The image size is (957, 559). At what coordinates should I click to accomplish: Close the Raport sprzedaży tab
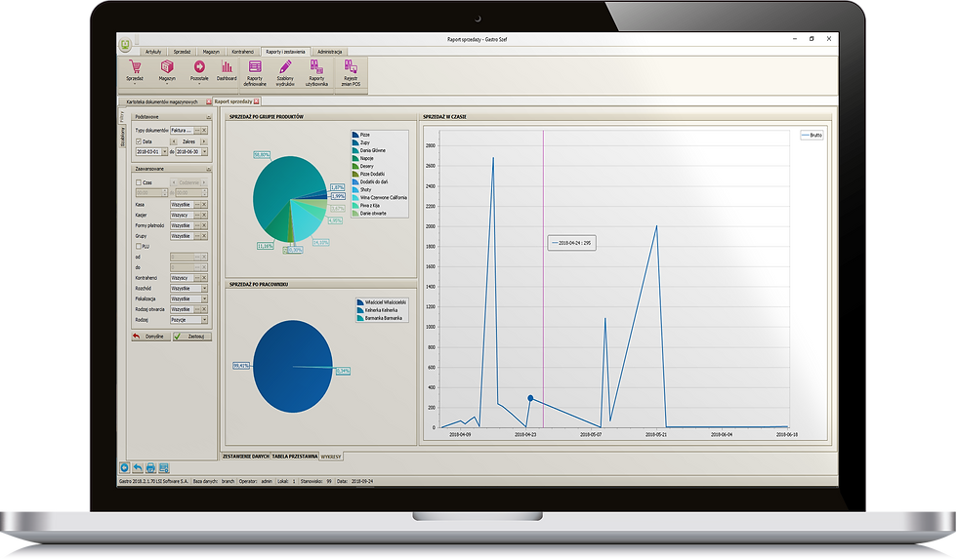[257, 101]
